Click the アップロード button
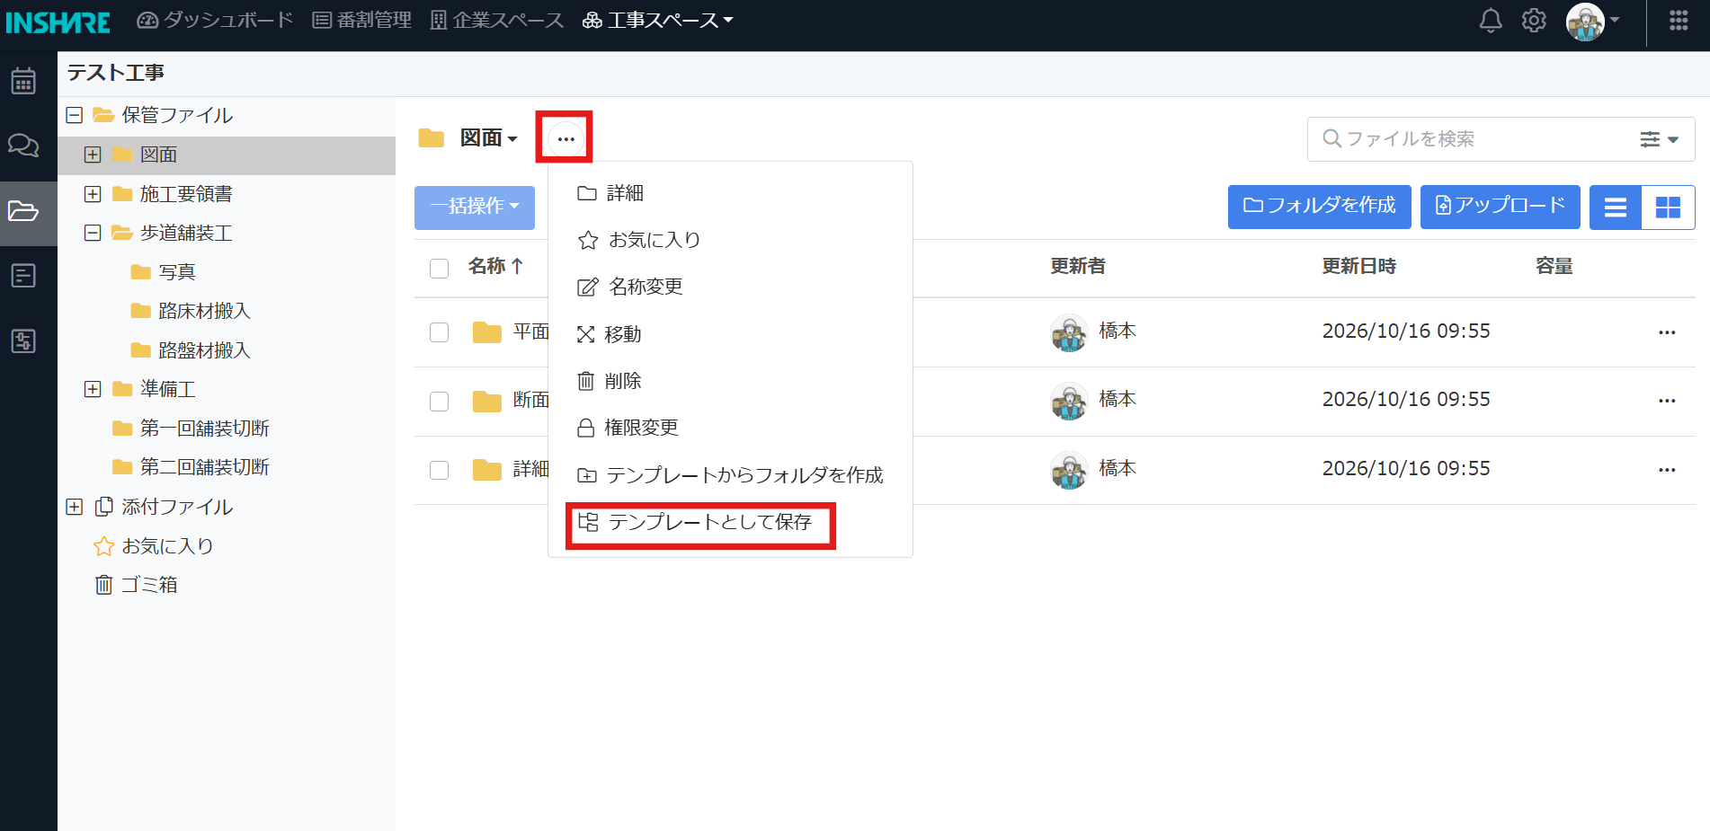This screenshot has width=1710, height=831. 1500,207
